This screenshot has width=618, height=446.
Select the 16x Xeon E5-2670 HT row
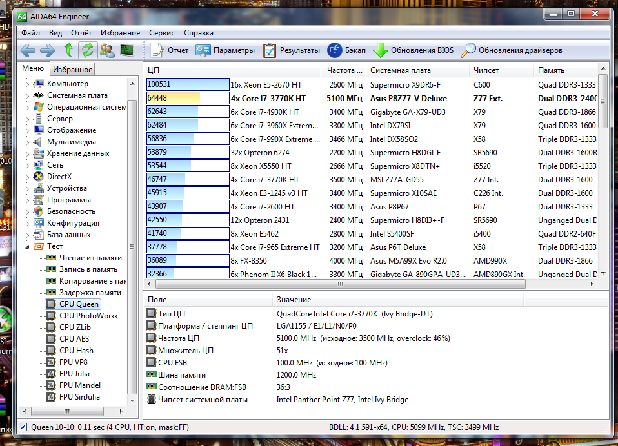tap(372, 85)
